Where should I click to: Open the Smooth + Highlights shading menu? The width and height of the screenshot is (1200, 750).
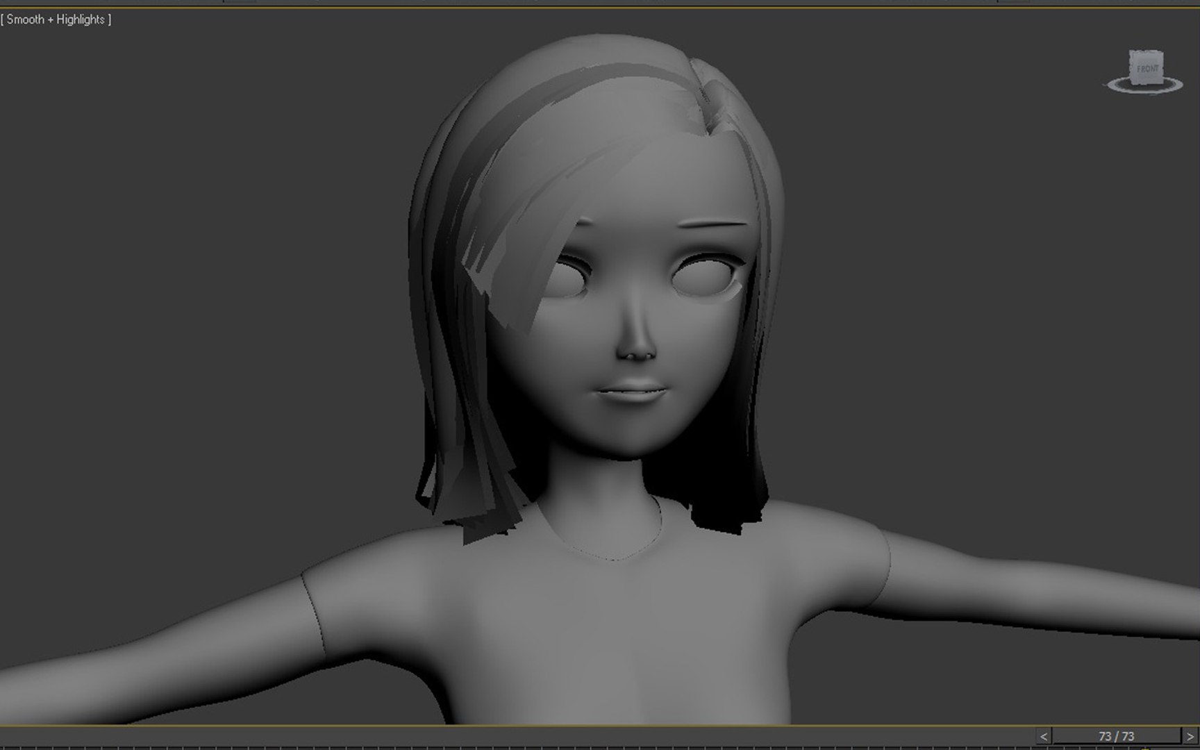56,19
